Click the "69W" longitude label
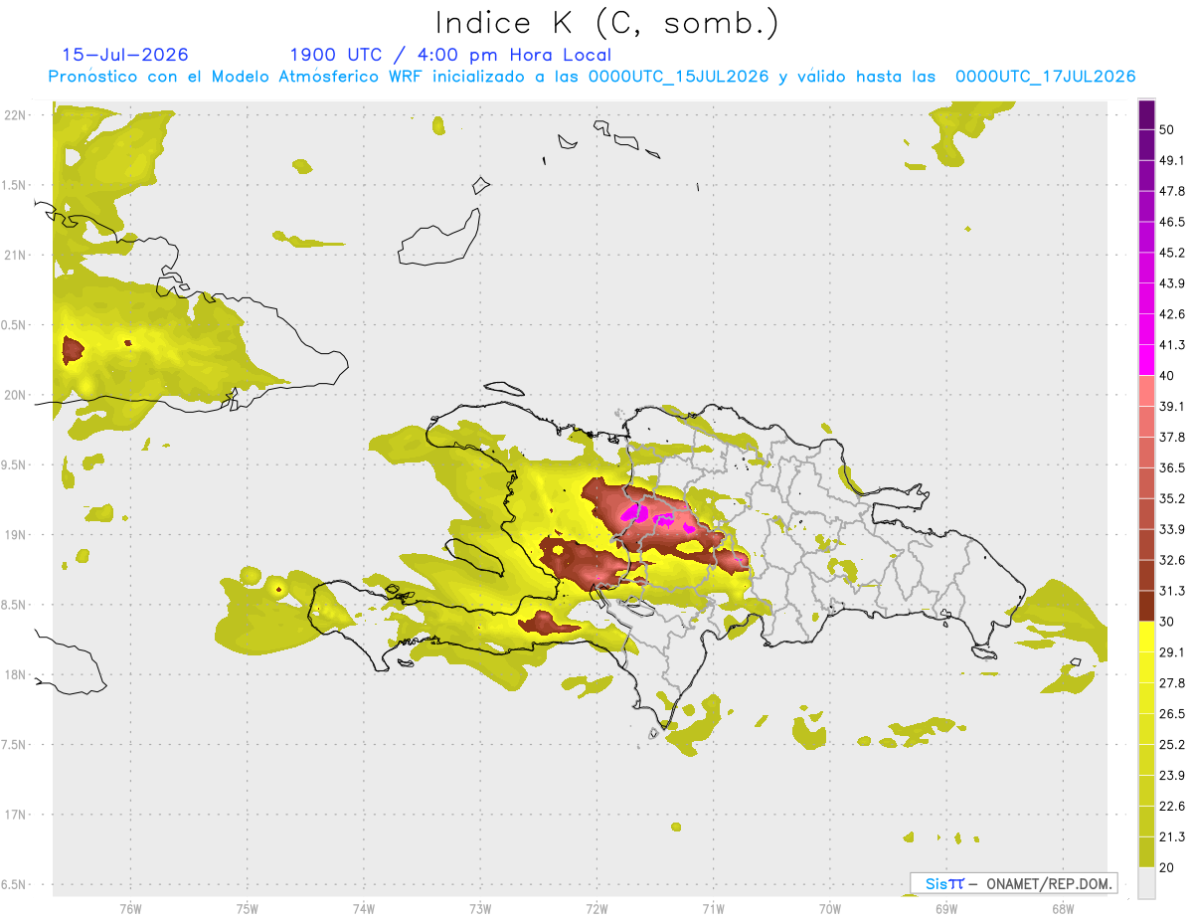Viewport: 1193px width, 922px height. click(x=946, y=909)
